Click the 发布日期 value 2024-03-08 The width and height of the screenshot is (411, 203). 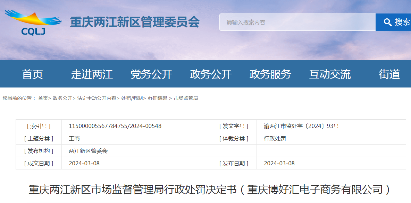(x=279, y=164)
